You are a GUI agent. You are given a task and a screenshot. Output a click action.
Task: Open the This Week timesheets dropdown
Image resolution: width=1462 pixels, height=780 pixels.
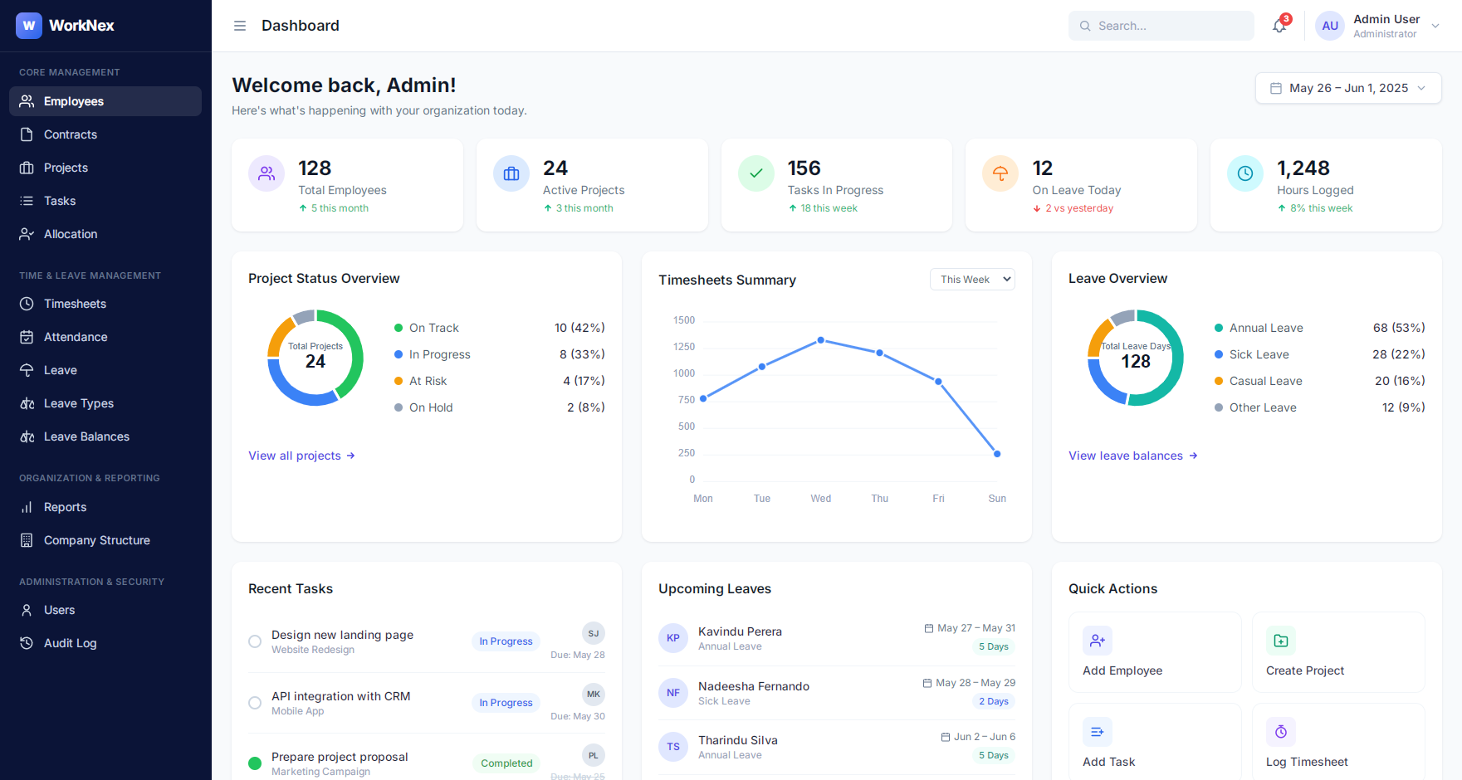pos(972,280)
